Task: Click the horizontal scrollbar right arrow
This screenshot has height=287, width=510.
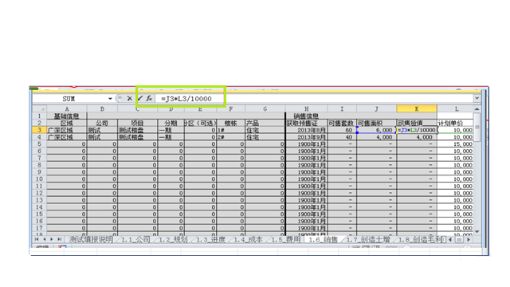Action: coord(469,239)
